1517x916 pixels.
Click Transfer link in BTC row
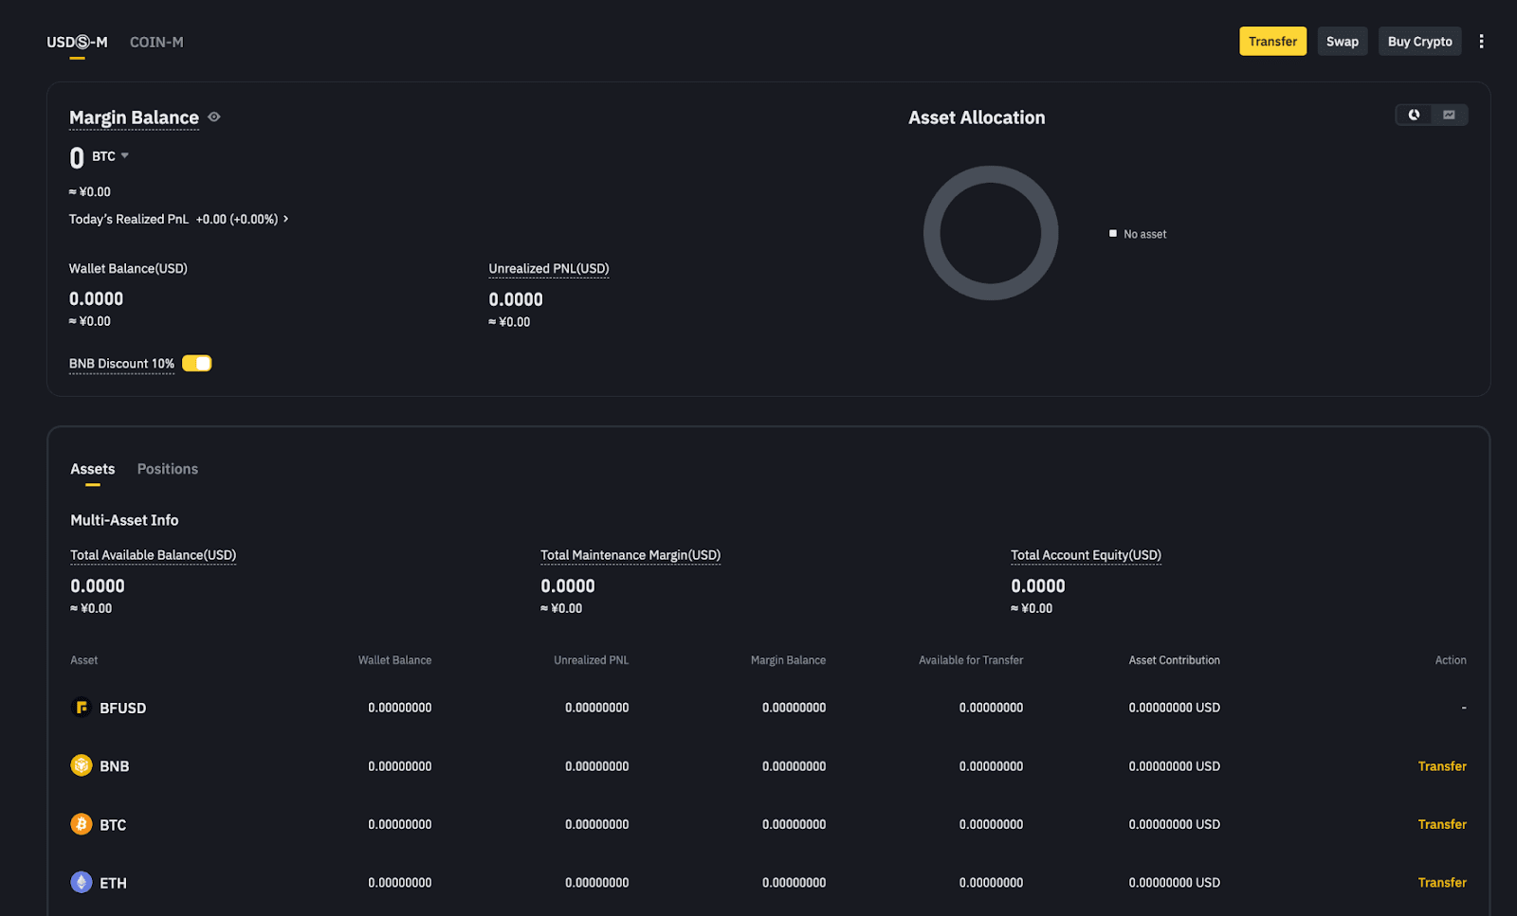coord(1442,825)
